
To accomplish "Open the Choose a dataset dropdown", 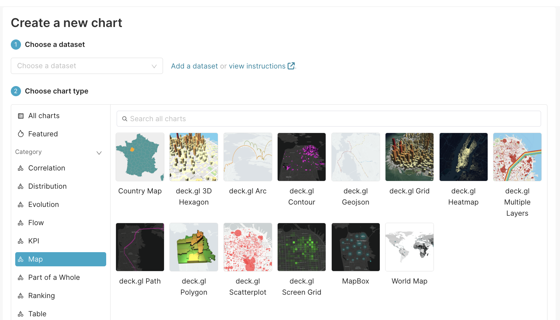I will coord(87,66).
